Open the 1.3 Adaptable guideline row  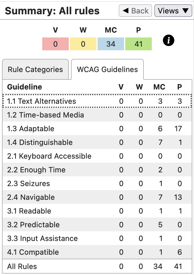[31, 129]
